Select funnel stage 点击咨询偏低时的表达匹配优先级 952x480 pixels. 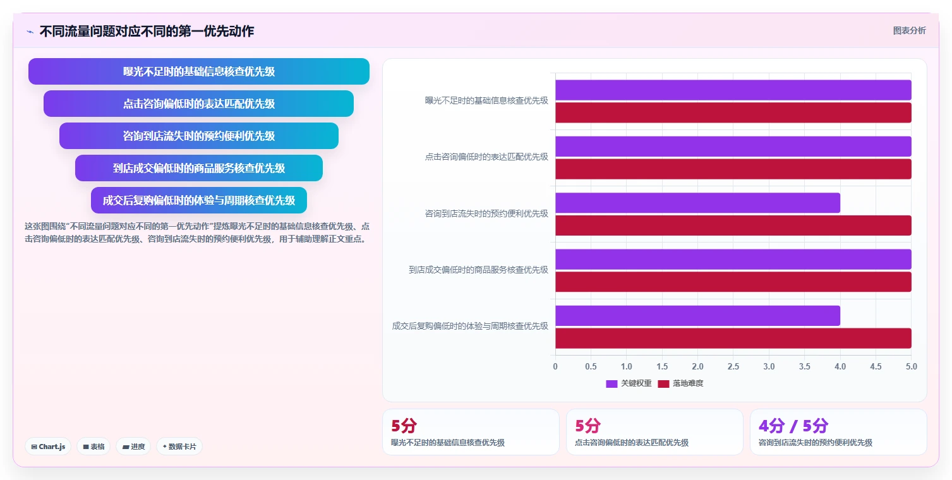[199, 104]
